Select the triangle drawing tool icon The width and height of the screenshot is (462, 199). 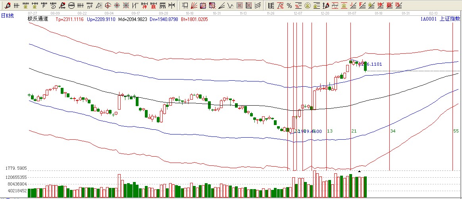[98, 6]
